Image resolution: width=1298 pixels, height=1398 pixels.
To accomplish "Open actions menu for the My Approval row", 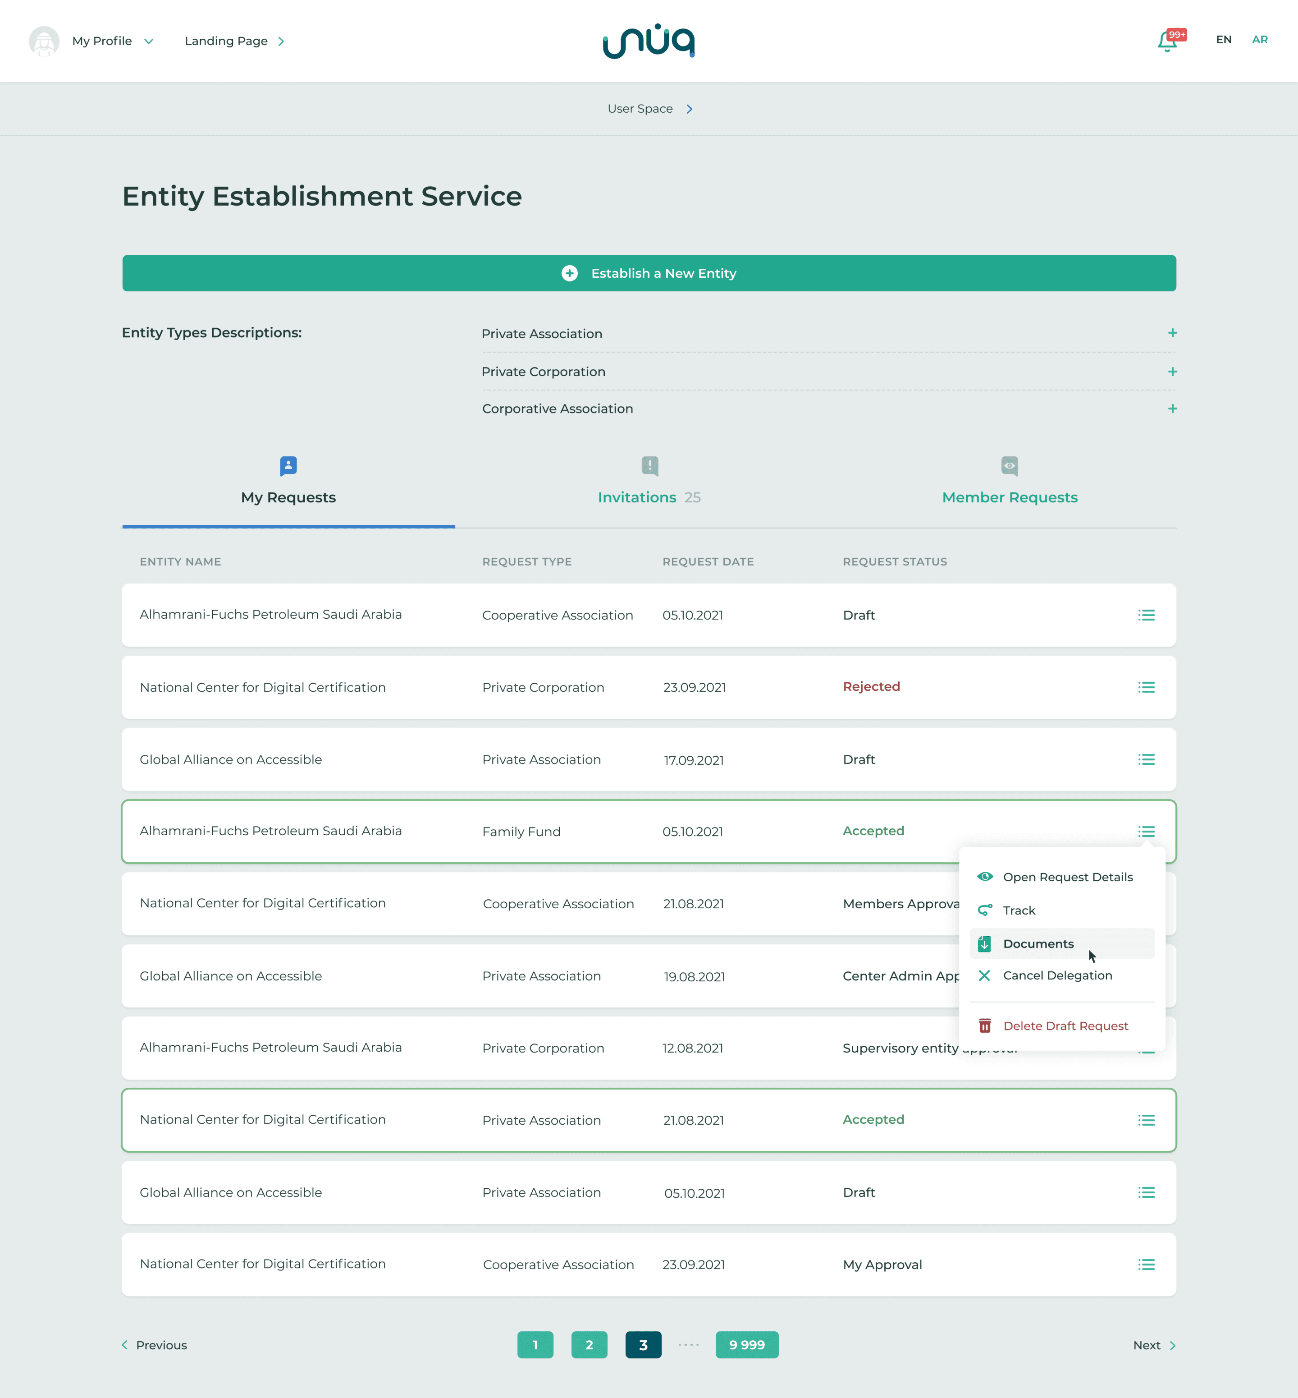I will [x=1146, y=1265].
